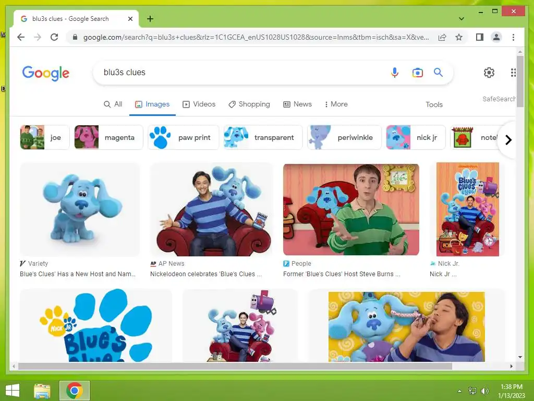Filter images by the nick jr chip
The image size is (534, 401).
416,137
